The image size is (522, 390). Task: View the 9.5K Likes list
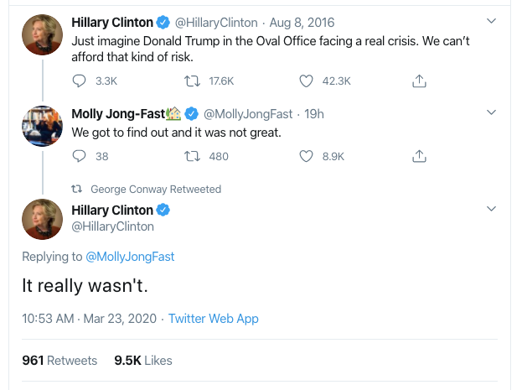pyautogui.click(x=143, y=361)
